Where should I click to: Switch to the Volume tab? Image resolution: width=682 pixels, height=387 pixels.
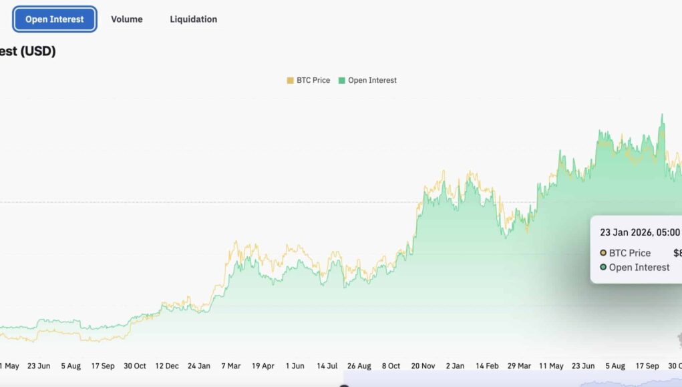126,19
